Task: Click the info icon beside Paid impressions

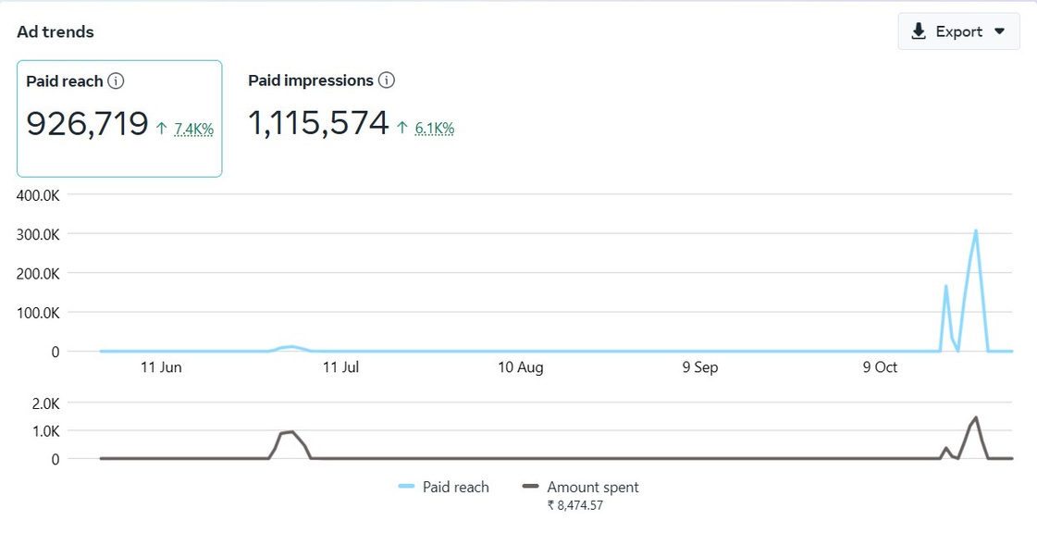Action: [x=387, y=81]
